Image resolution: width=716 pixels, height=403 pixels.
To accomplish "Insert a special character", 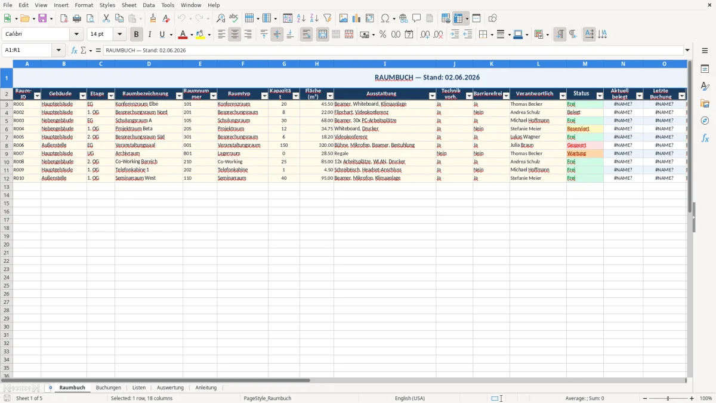I will (385, 19).
